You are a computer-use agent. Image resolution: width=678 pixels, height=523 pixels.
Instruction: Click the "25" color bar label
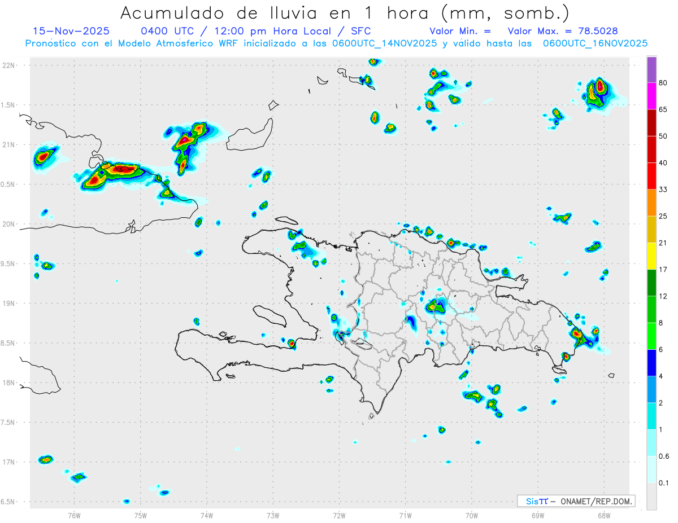[x=663, y=216]
